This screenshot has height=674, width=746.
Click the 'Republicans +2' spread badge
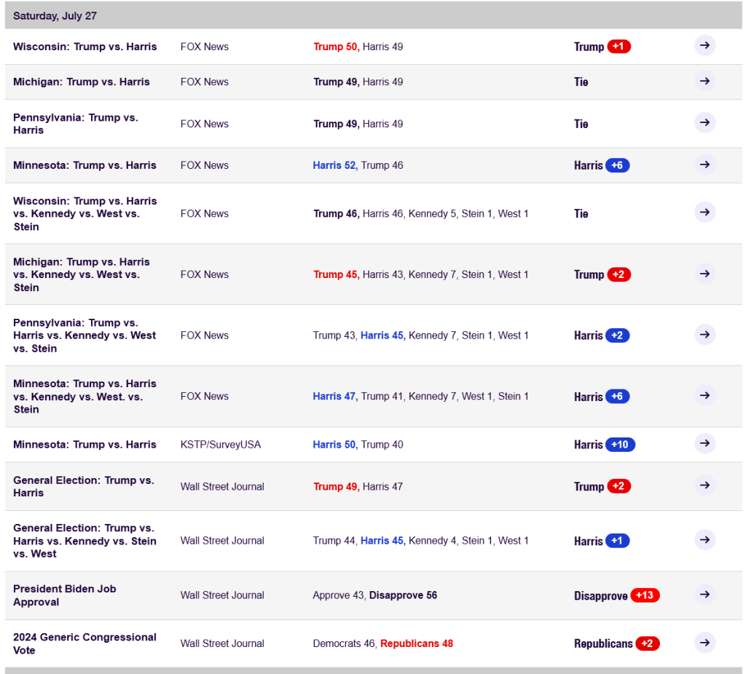[x=616, y=643]
